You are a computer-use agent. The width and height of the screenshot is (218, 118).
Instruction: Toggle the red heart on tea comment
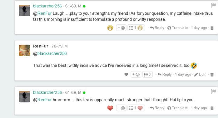coord(110,108)
